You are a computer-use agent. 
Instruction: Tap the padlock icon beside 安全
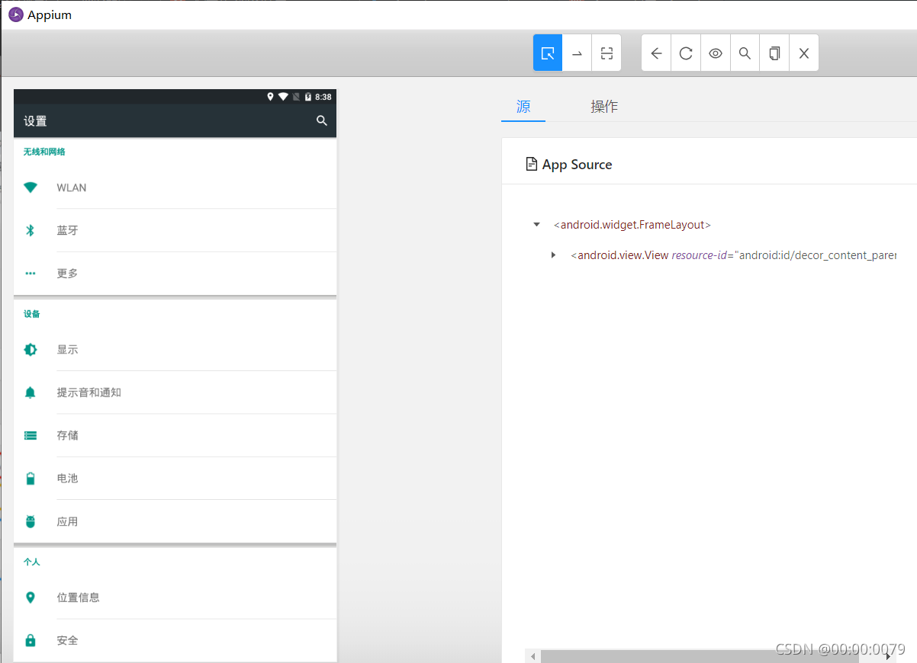31,640
